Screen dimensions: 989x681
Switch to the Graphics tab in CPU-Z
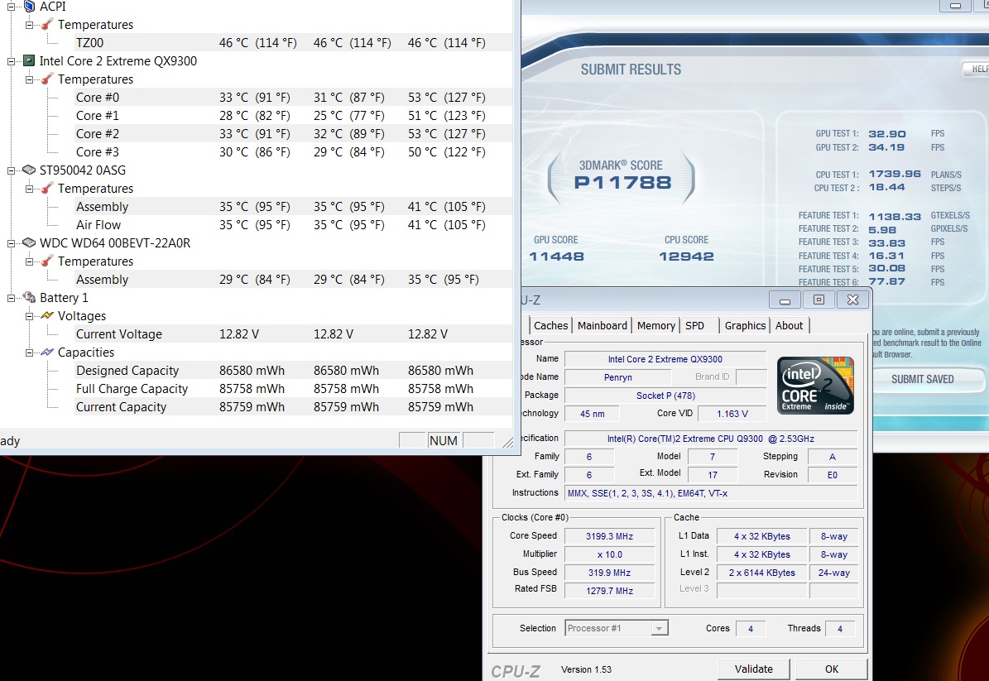tap(745, 325)
